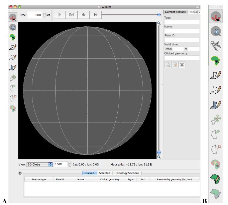Click the zoom percentage stepper arrows
The width and height of the screenshot is (228, 205).
tap(70, 164)
